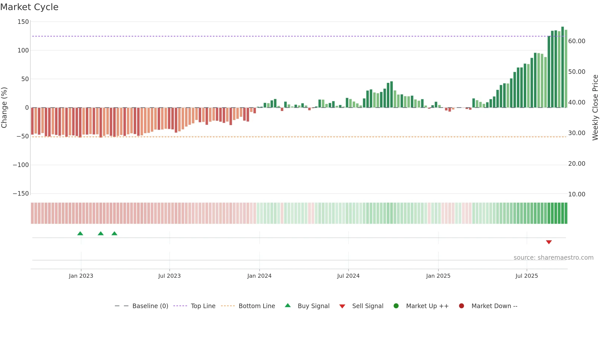Click the Jul 2023 axis label
Screen dimensions: 602x339
(170, 276)
